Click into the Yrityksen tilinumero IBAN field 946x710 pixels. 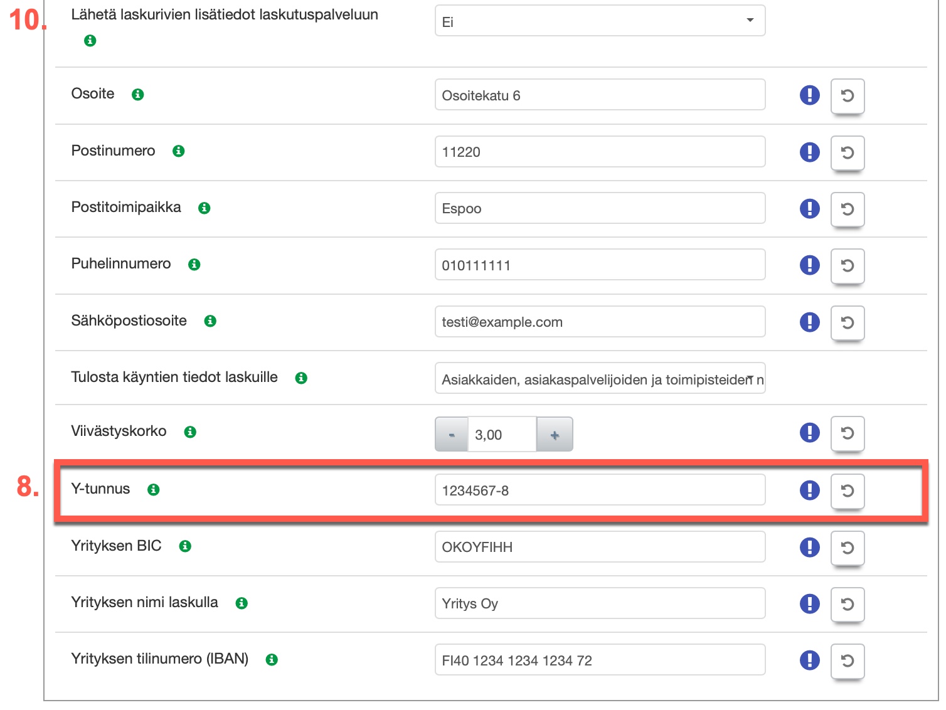tap(600, 660)
